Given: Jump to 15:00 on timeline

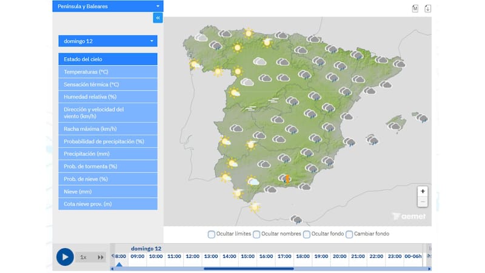Looking at the screenshot, I should point(248,256).
